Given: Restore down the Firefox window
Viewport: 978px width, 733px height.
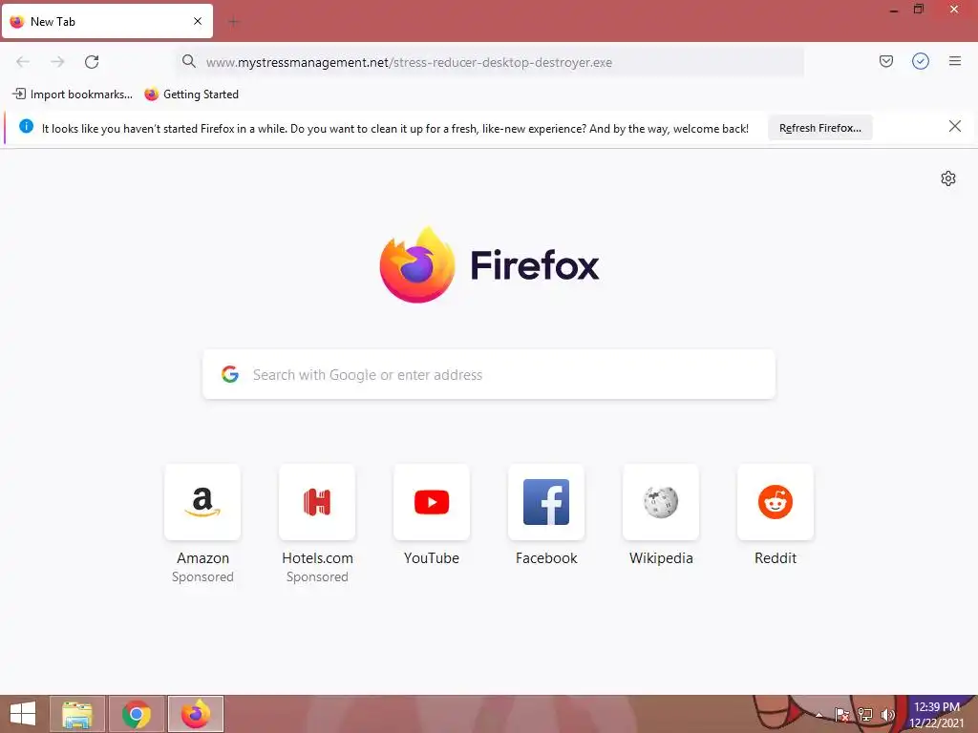Looking at the screenshot, I should point(918,10).
